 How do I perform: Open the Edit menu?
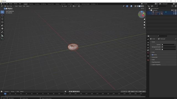pos(7,4)
